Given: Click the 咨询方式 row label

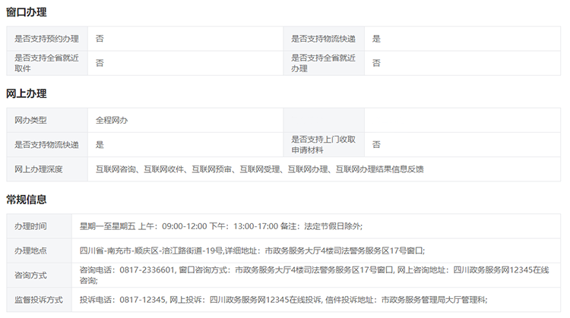Looking at the screenshot, I should [x=30, y=275].
